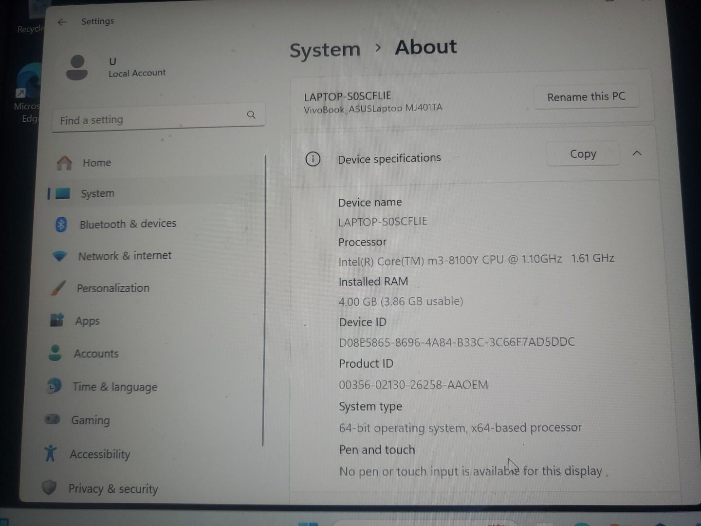The image size is (701, 526).
Task: Select Personalization paintbrush icon
Action: click(x=58, y=288)
